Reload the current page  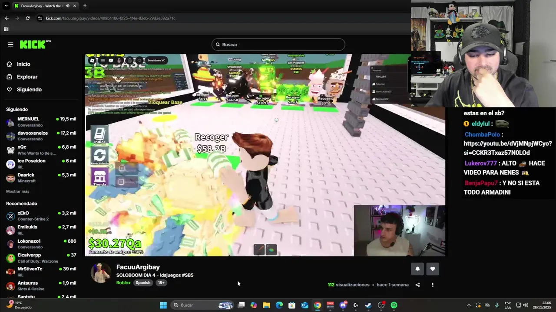pos(27,18)
